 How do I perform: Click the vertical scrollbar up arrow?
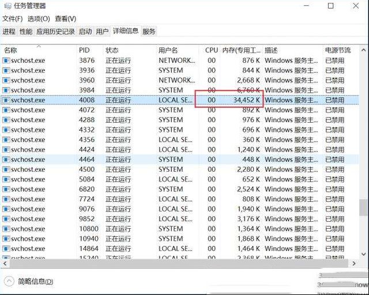pos(364,50)
